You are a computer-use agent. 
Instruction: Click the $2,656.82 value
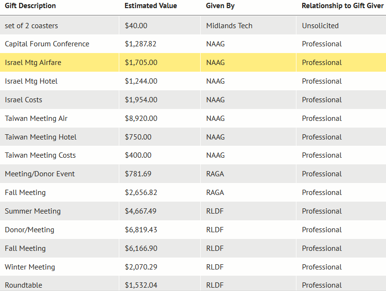(141, 193)
